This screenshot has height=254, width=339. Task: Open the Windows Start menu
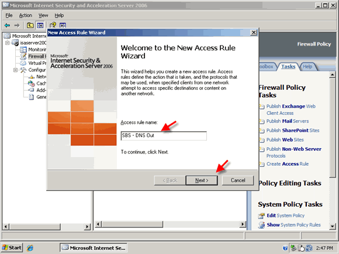[12, 248]
